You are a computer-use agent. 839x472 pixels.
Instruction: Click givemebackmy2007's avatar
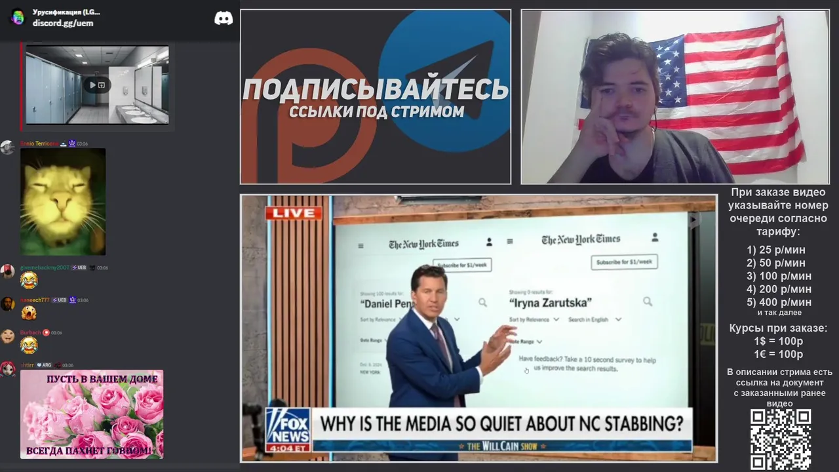(x=8, y=272)
